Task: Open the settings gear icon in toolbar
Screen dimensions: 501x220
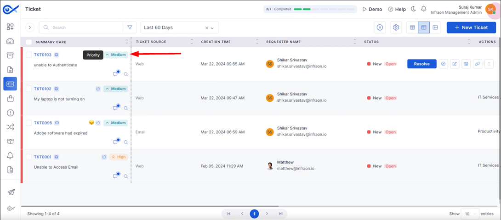Action: pos(396,27)
